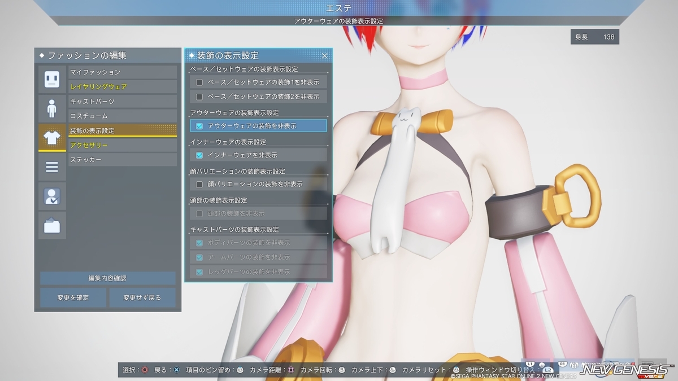Screen dimensions: 678x381
Task: Toggle ベース/セットウェアの装飾2を非表示 checkbox
Action: (199, 97)
